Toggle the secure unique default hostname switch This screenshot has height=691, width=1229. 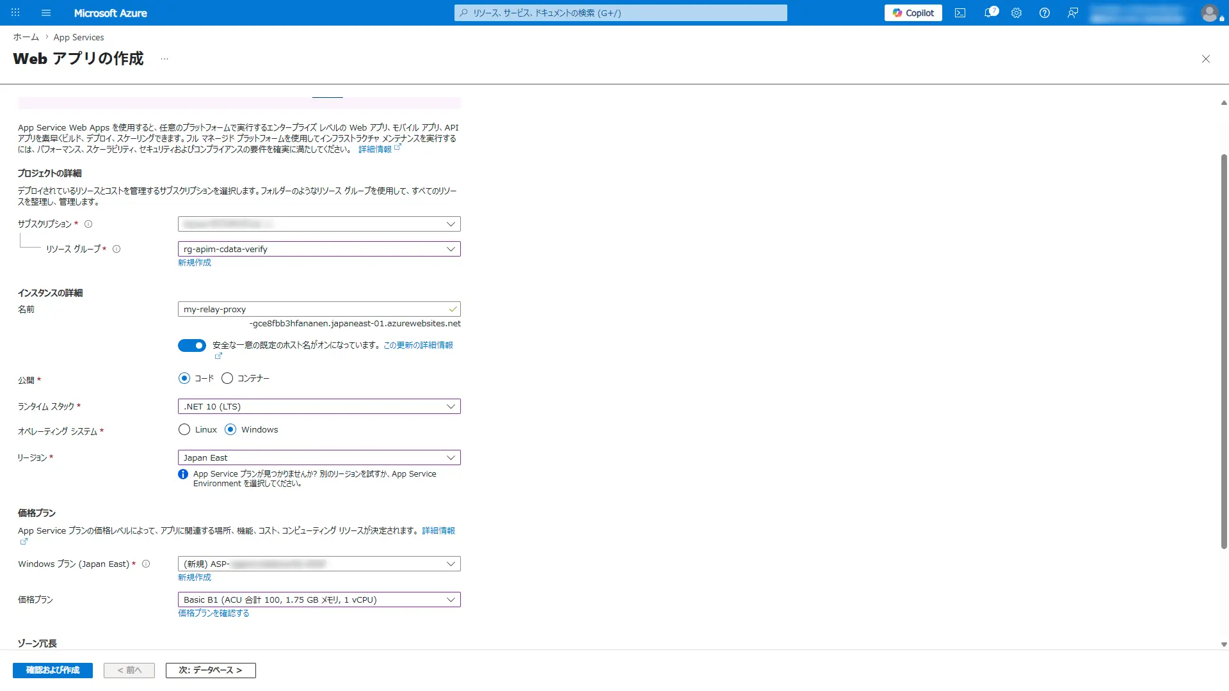[192, 345]
